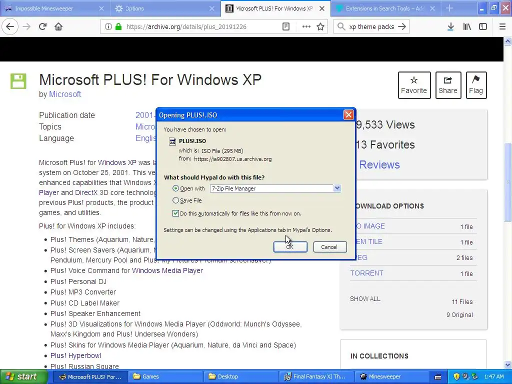Click the green floppy disk software icon
The height and width of the screenshot is (384, 512).
(18, 81)
